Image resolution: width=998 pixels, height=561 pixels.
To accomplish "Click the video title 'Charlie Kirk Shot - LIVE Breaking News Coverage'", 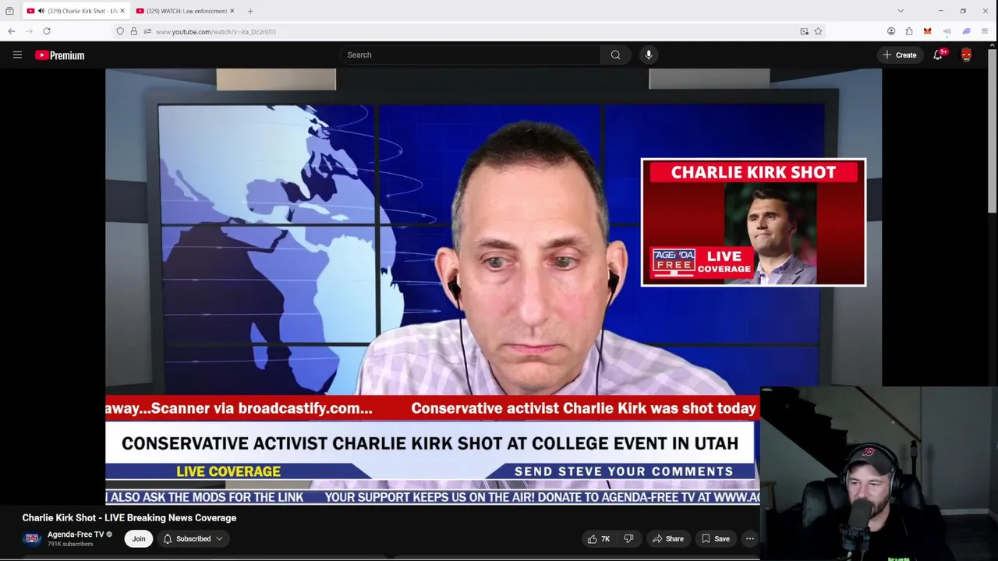I will pos(129,517).
